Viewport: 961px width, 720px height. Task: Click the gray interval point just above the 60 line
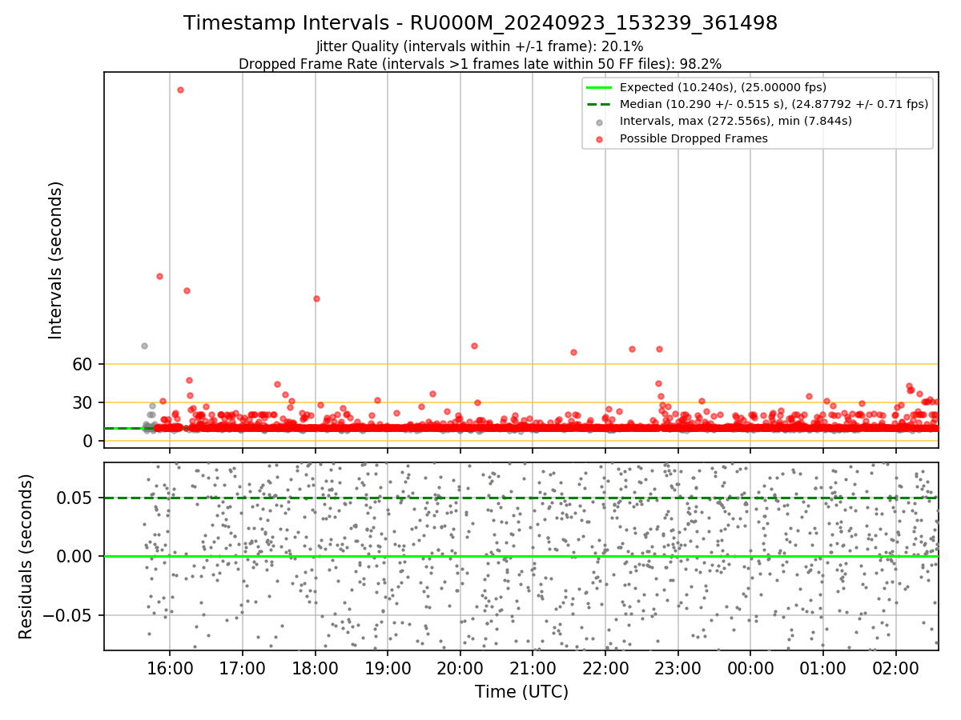(144, 346)
